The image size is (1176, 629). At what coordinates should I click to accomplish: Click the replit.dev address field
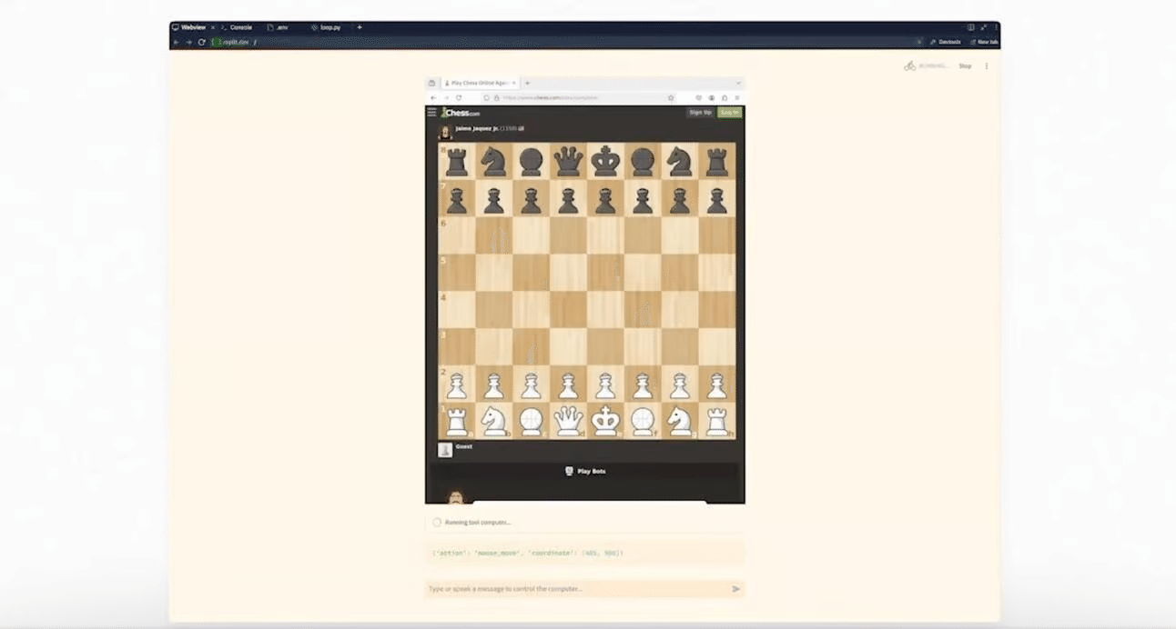click(564, 42)
